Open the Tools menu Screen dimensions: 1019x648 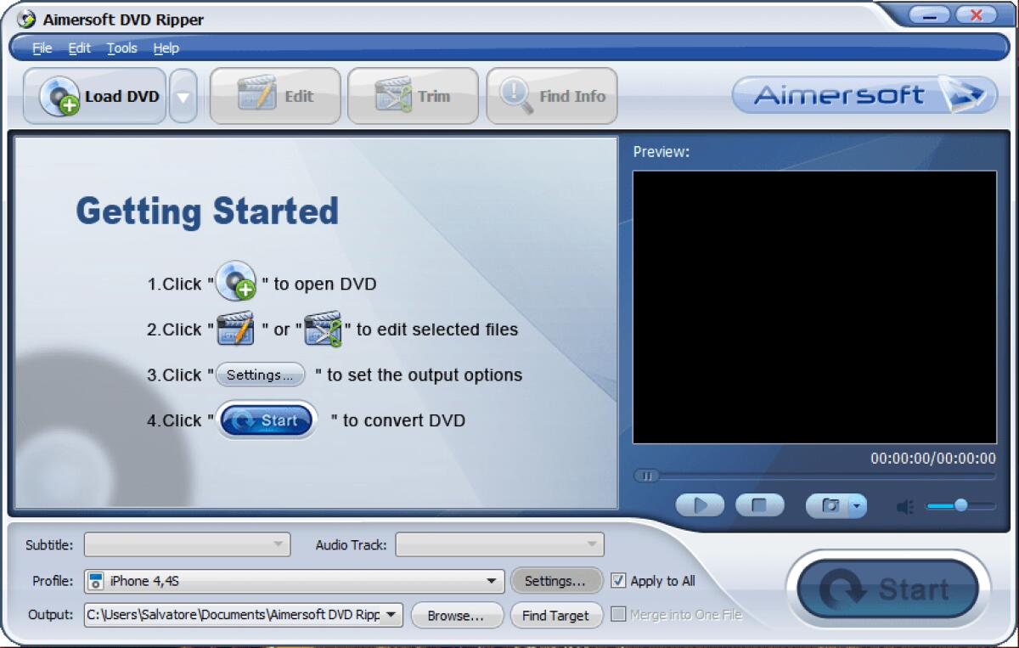[121, 48]
